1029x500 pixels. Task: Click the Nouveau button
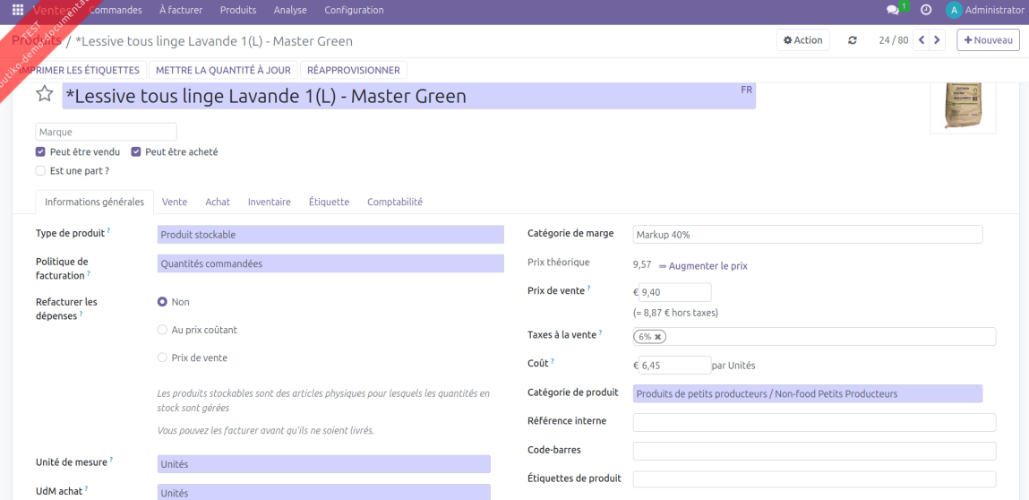pos(989,40)
